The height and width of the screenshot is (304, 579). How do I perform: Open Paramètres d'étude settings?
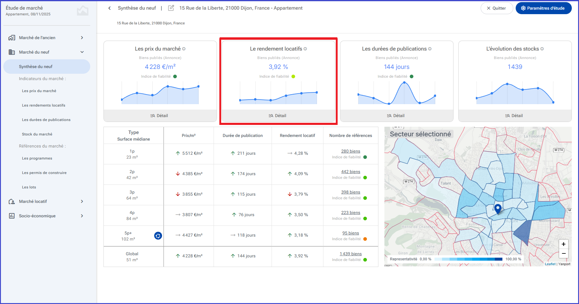pos(543,8)
